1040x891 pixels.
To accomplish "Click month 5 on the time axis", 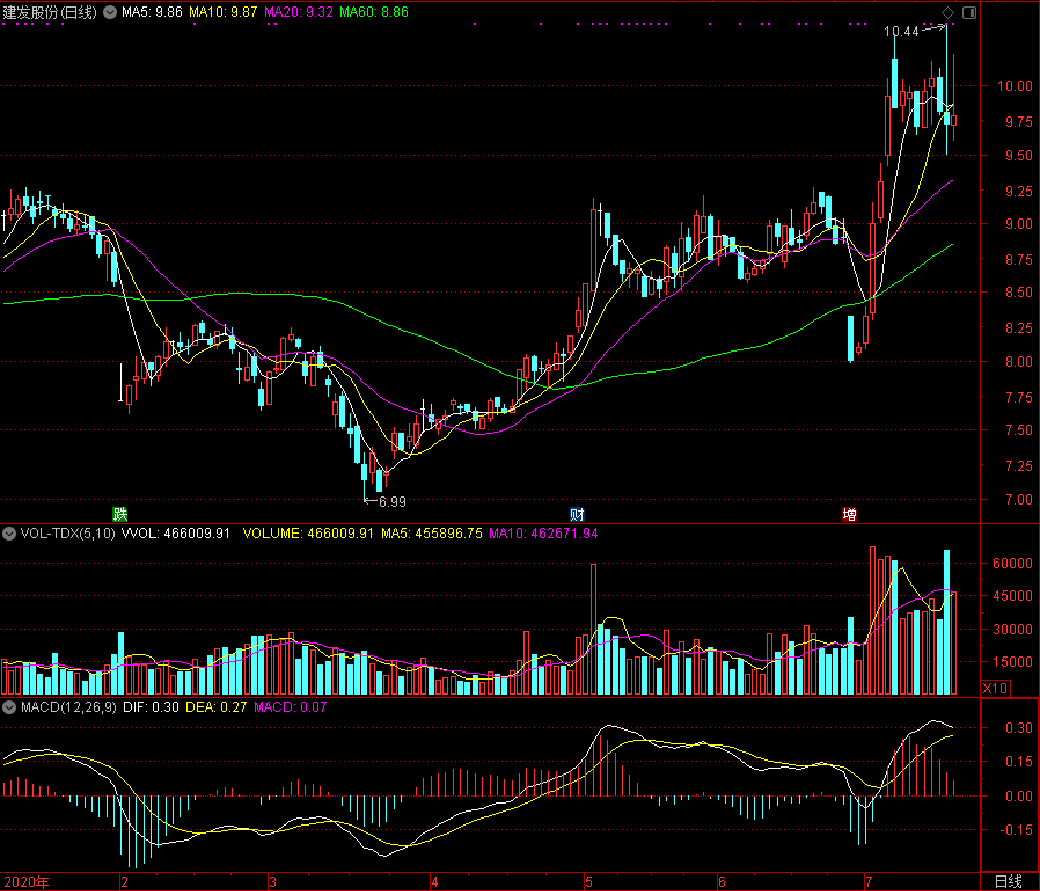I will [588, 882].
